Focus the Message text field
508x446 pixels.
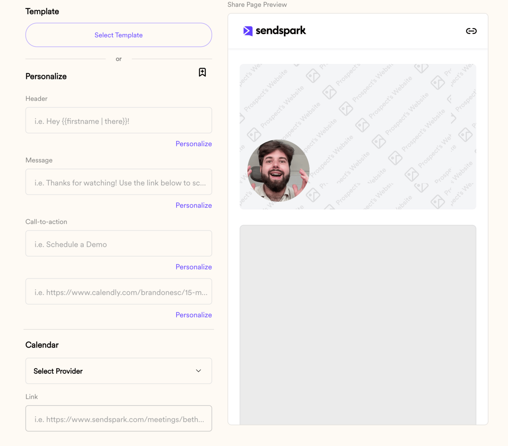(119, 182)
